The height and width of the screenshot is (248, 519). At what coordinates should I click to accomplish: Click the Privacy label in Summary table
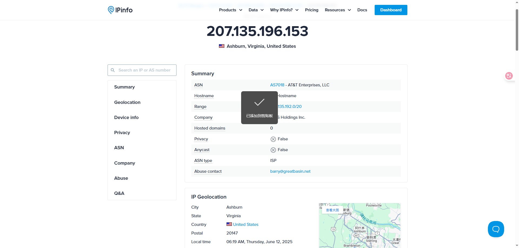point(201,139)
